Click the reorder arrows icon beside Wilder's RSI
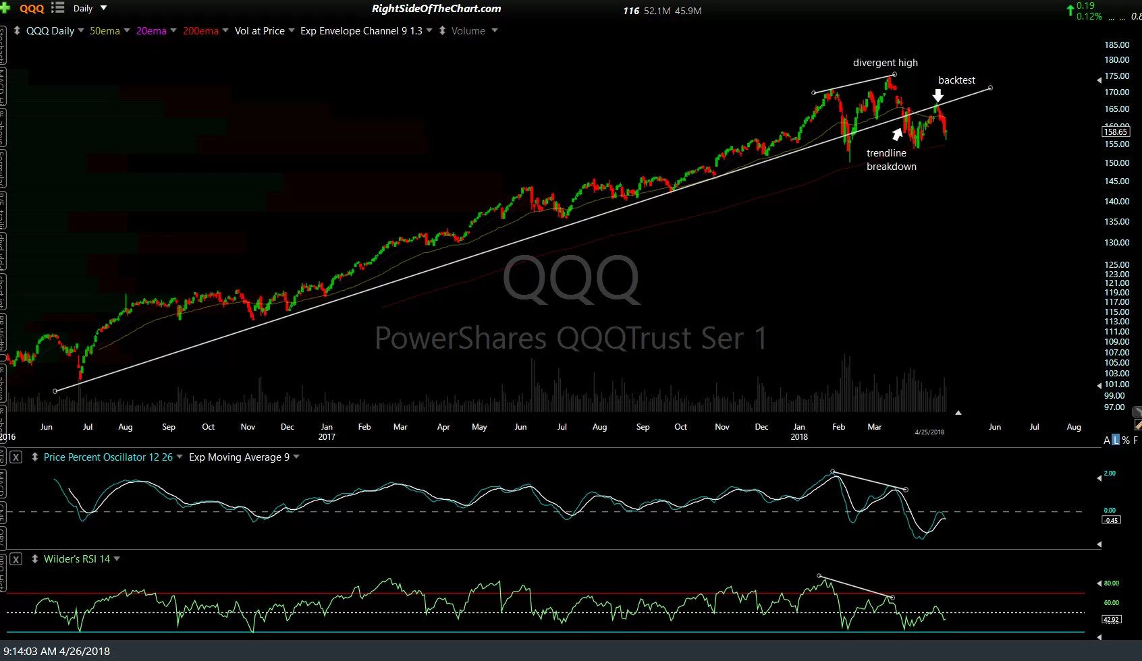This screenshot has height=661, width=1142. click(x=34, y=558)
